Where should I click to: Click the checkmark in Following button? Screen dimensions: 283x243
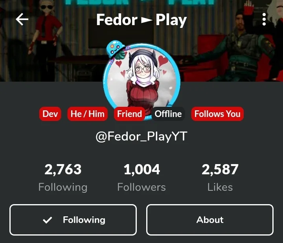pyautogui.click(x=48, y=220)
